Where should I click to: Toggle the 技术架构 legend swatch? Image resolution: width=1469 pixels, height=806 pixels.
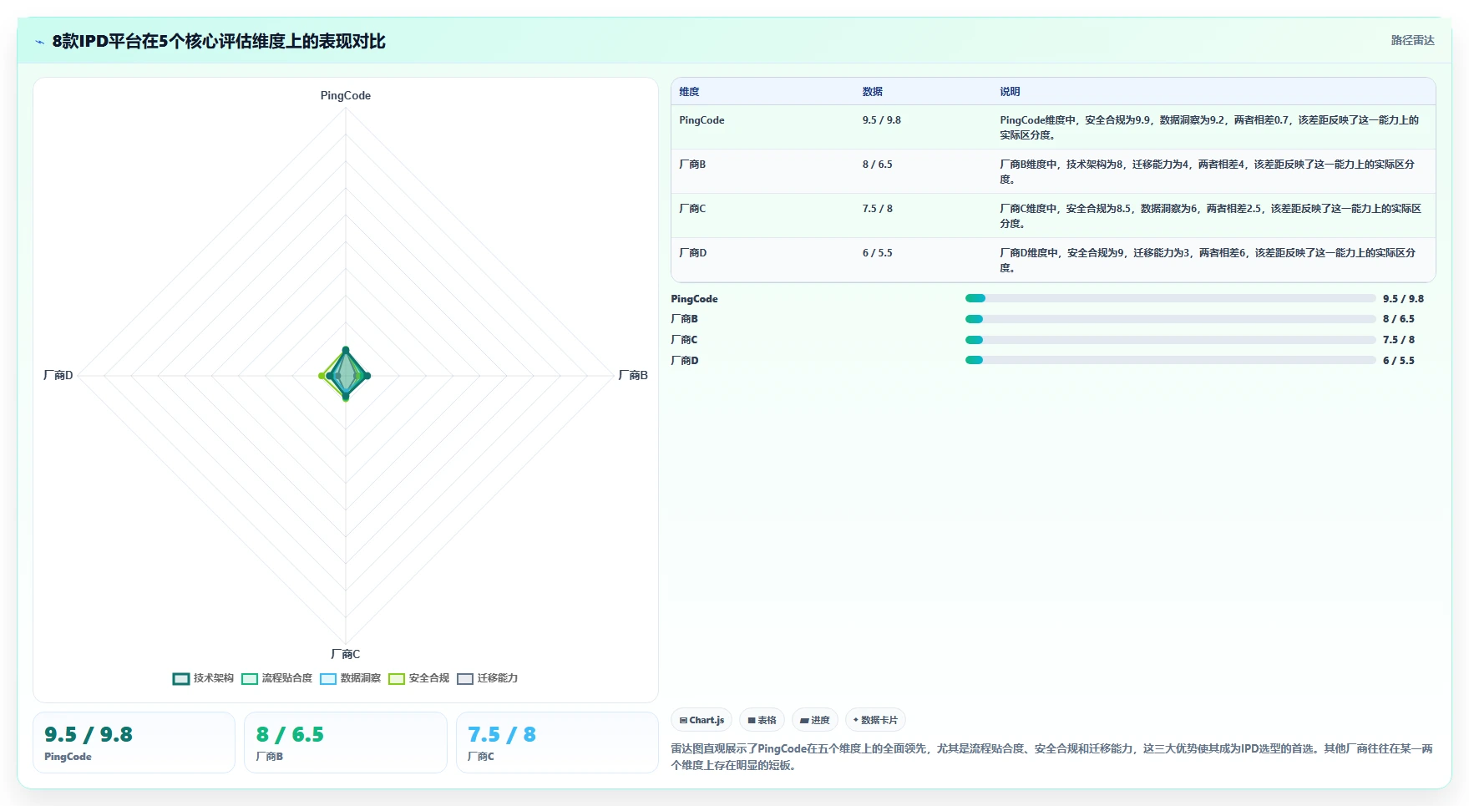(181, 679)
